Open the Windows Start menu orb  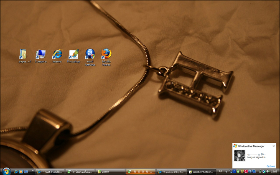(6, 171)
